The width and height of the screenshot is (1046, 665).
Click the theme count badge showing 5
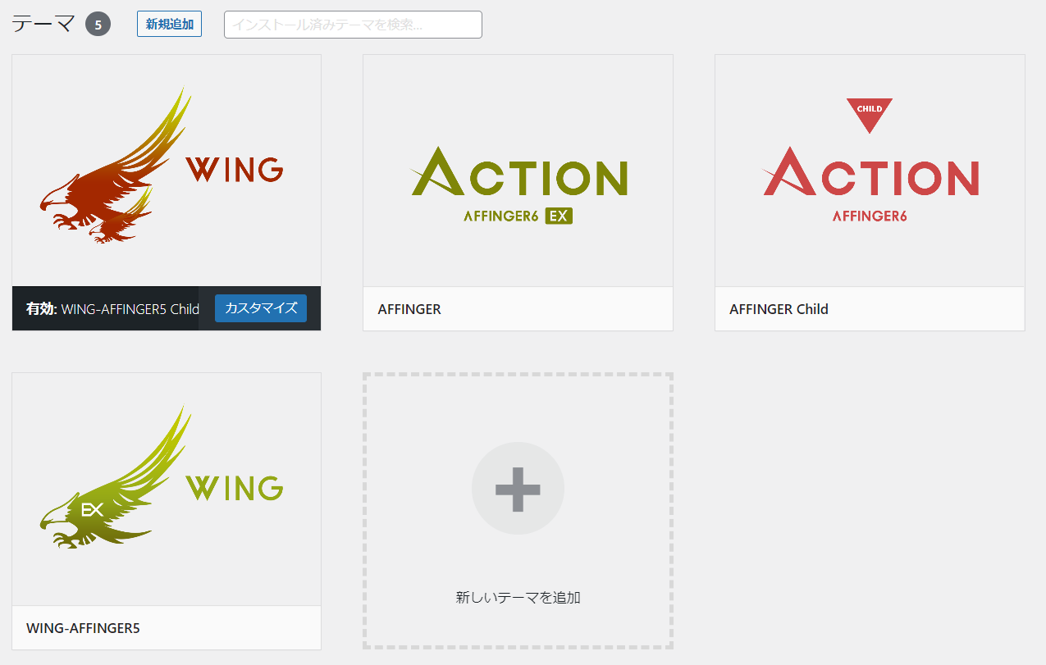98,23
